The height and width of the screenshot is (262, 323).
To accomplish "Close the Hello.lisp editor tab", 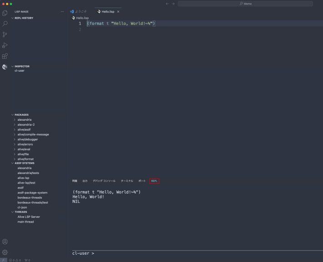I will (x=118, y=12).
